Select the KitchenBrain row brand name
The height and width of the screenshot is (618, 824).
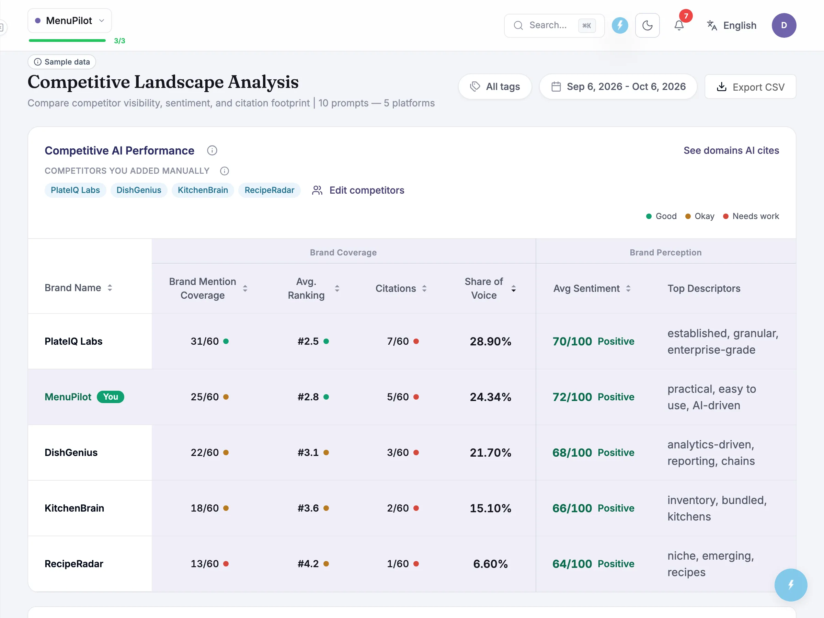coord(74,508)
